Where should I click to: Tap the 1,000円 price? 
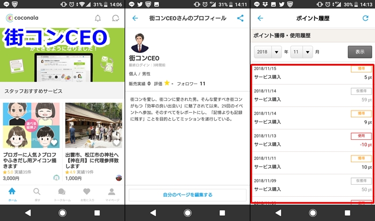(73, 178)
